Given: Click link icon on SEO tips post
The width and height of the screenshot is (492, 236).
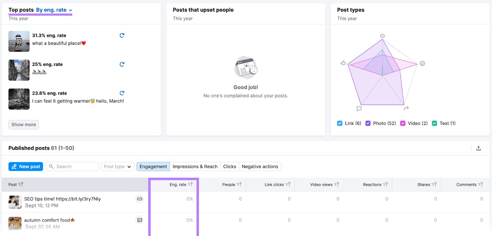Looking at the screenshot, I should tap(140, 199).
